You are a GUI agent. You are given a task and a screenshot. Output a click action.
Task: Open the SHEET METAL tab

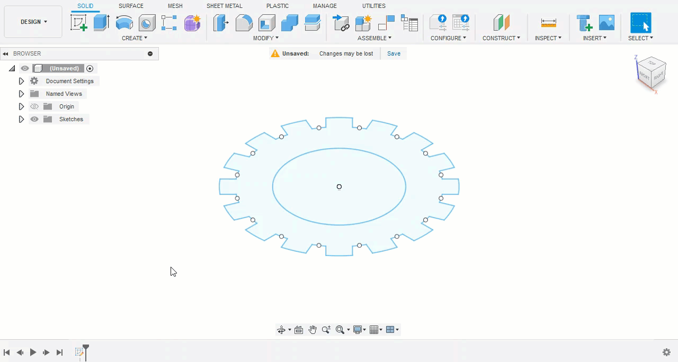click(224, 6)
